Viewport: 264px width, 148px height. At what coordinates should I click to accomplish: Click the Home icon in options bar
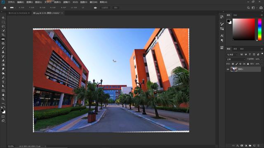tap(5, 8)
